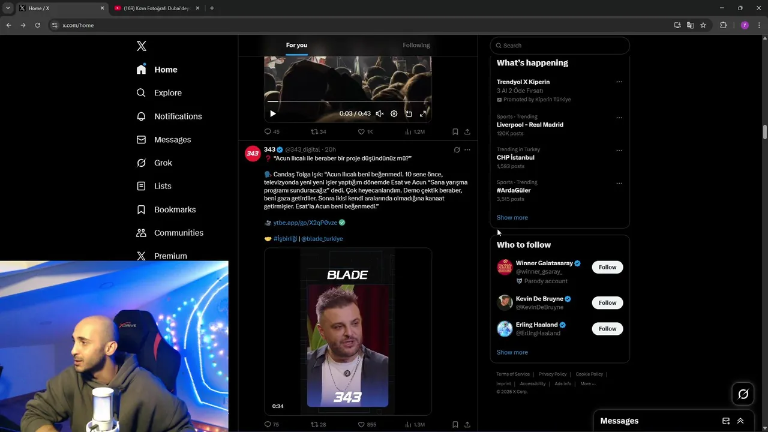This screenshot has height=432, width=768.
Task: Open the floating Grok button
Action: click(x=743, y=394)
